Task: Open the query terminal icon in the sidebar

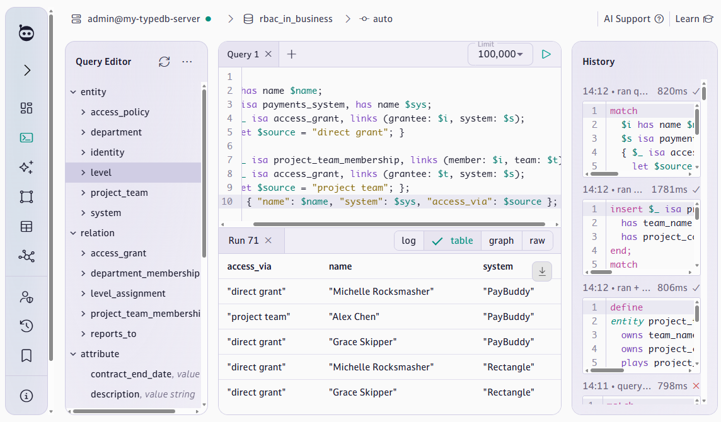Action: click(x=26, y=137)
